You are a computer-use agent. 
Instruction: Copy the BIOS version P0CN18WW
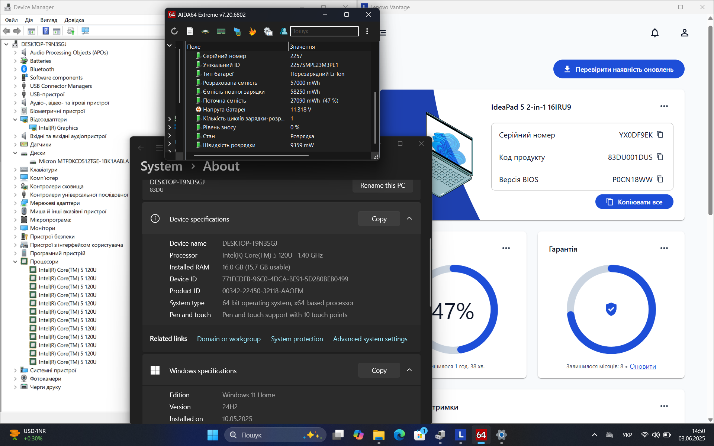660,179
